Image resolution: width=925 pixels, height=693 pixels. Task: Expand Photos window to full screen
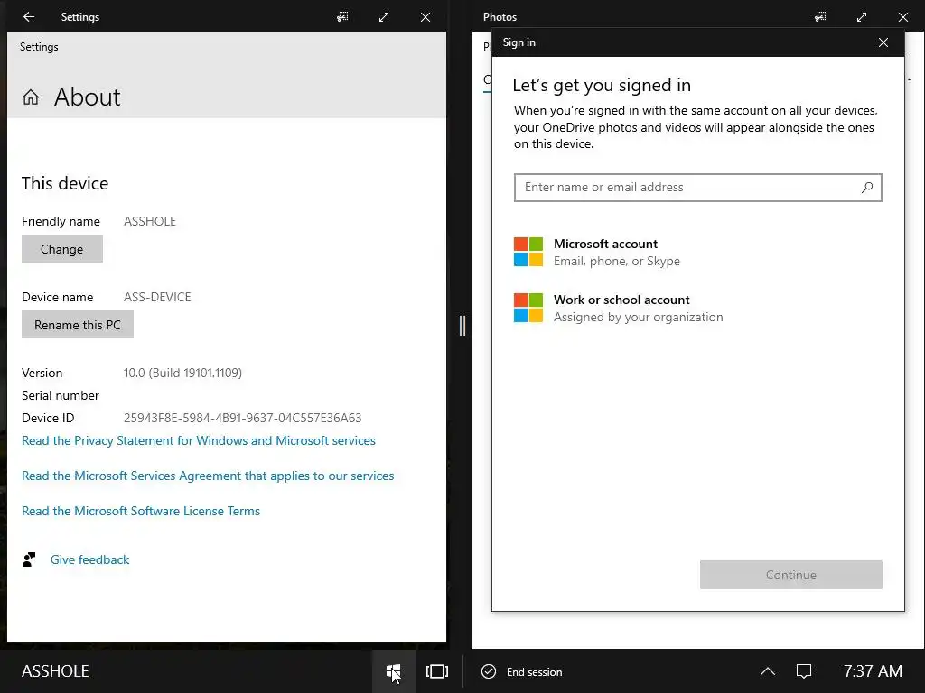(862, 16)
